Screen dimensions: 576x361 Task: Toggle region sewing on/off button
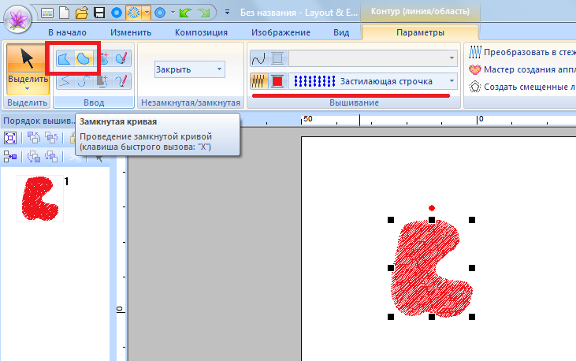[259, 81]
